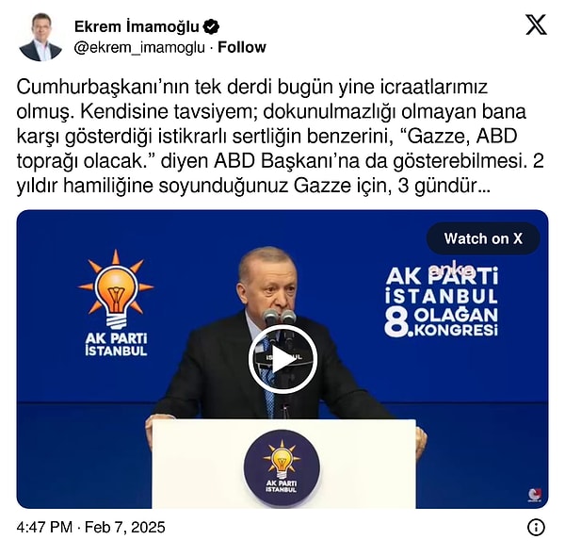Click the anka watermark in the video
This screenshot has width=565, height=556.
coord(453,269)
